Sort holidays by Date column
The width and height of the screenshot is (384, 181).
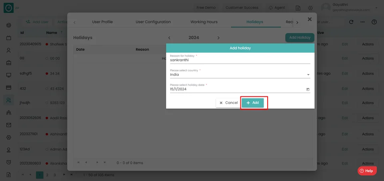pyautogui.click(x=80, y=49)
